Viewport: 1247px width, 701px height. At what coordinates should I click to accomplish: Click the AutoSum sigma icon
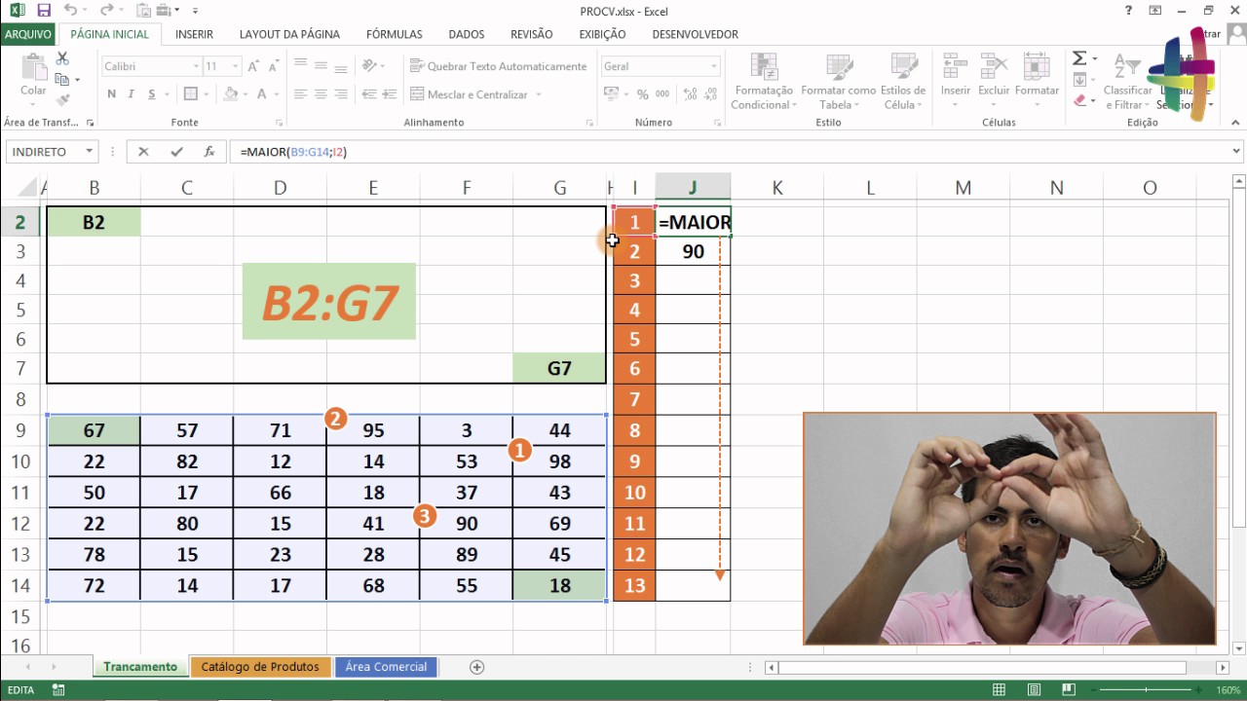pos(1079,58)
